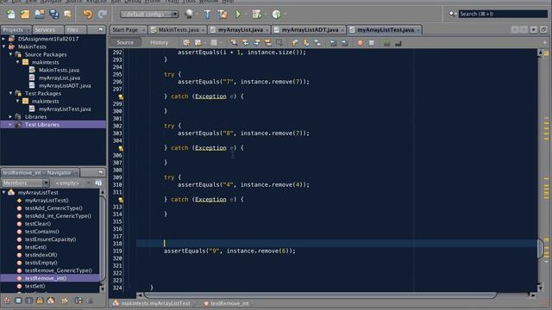Click red Start Macro Recording icon
552x310 pixels.
point(360,43)
